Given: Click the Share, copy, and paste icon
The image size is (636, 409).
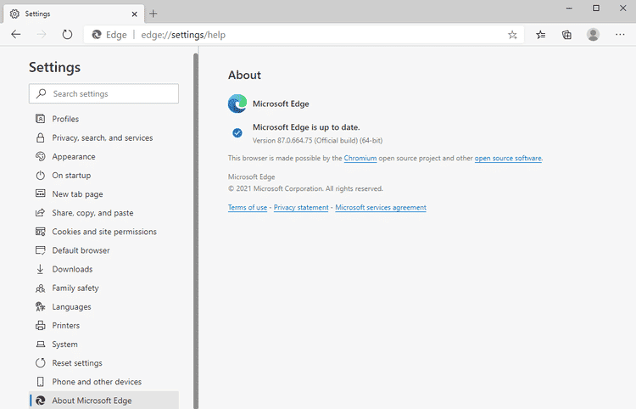Looking at the screenshot, I should 40,213.
